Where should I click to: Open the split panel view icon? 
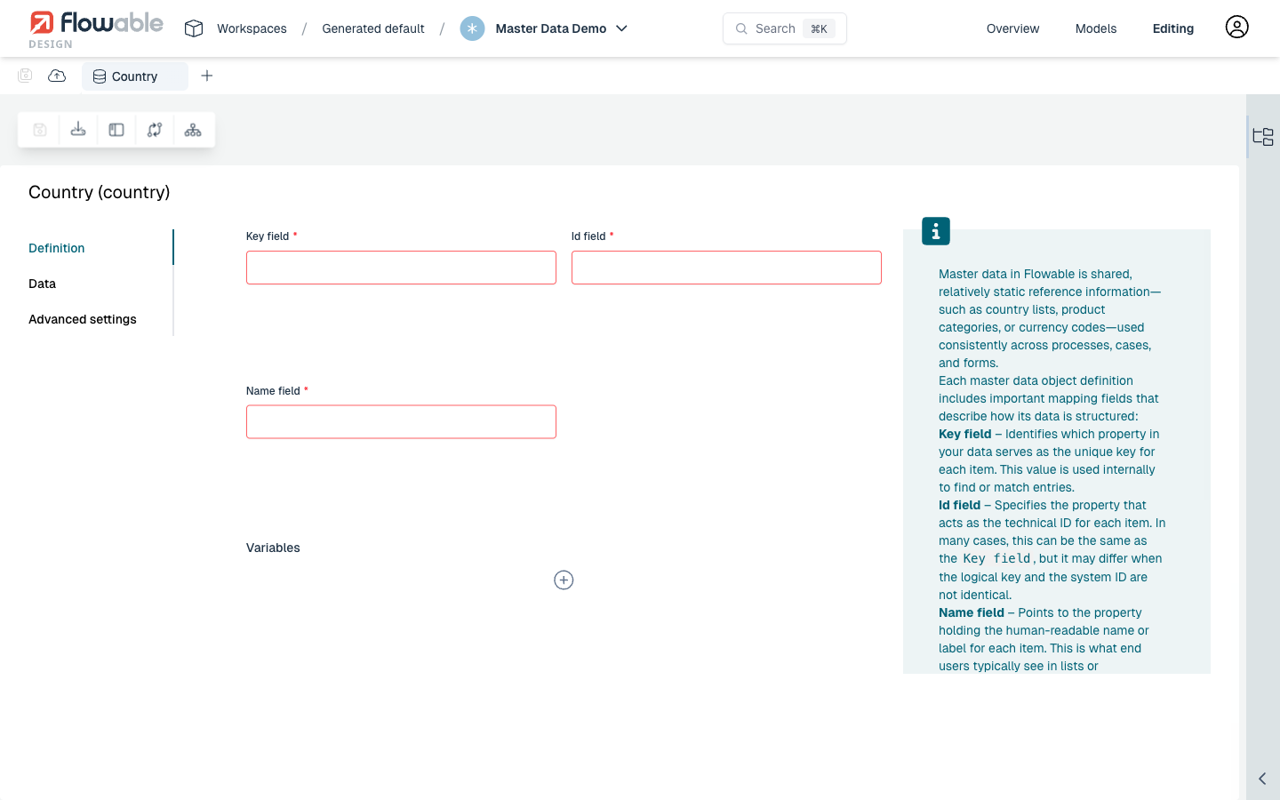click(116, 130)
